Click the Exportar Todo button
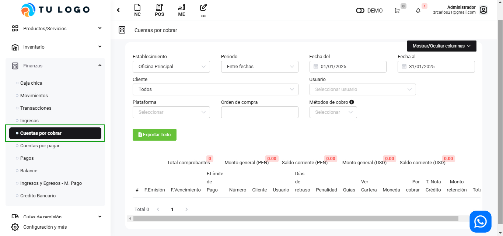Screen dimensions: 503x236 (154, 135)
